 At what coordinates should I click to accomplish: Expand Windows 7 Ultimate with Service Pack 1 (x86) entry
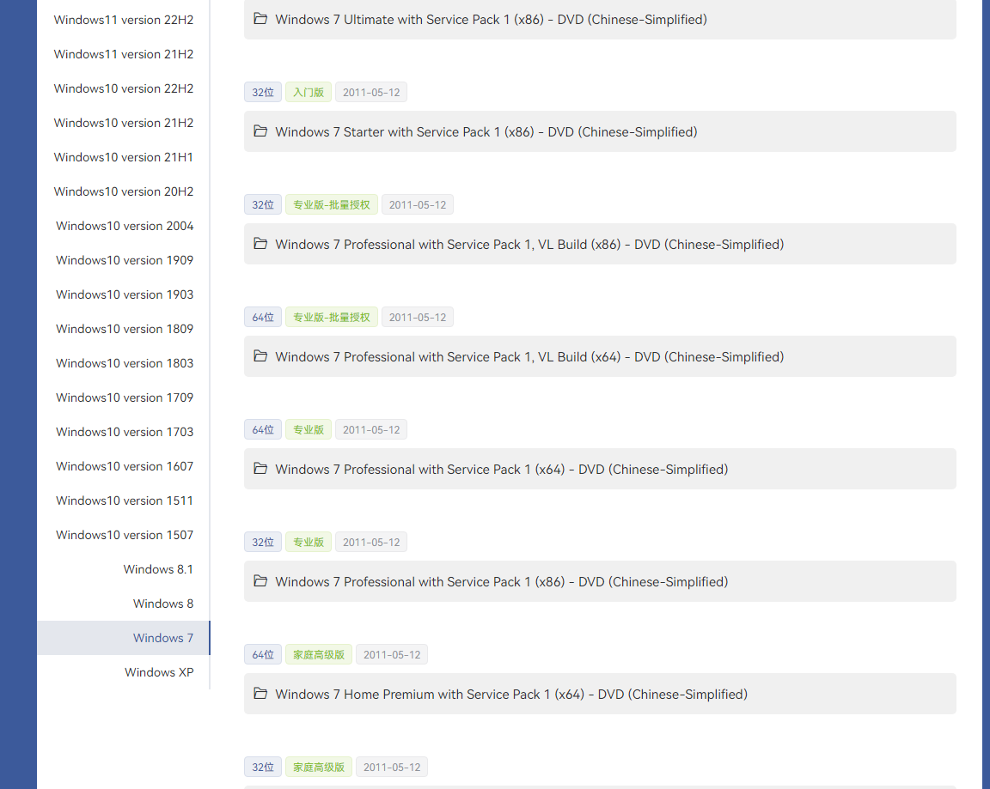[600, 20]
